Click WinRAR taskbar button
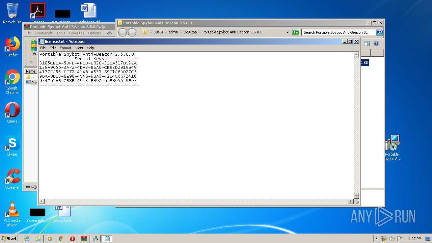The height and width of the screenshot is (243, 432). [84, 239]
